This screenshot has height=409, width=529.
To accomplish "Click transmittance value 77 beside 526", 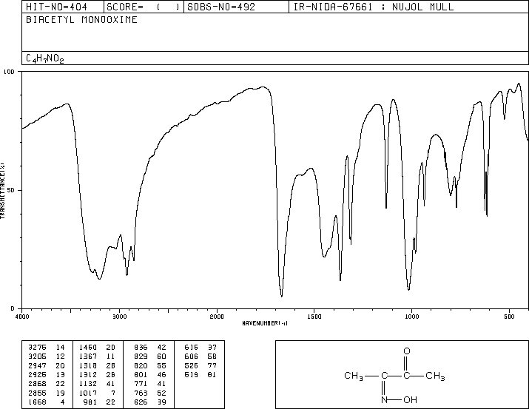I will [212, 365].
